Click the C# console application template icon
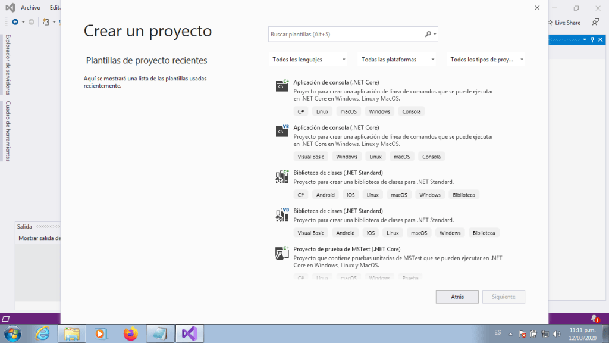Viewport: 609px width, 343px height. click(x=282, y=86)
